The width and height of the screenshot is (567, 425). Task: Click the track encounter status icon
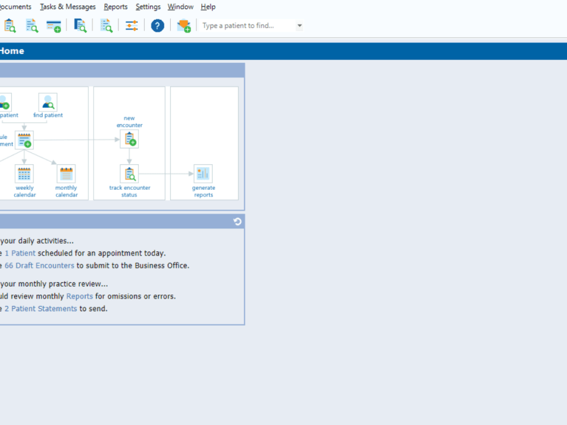click(x=129, y=174)
